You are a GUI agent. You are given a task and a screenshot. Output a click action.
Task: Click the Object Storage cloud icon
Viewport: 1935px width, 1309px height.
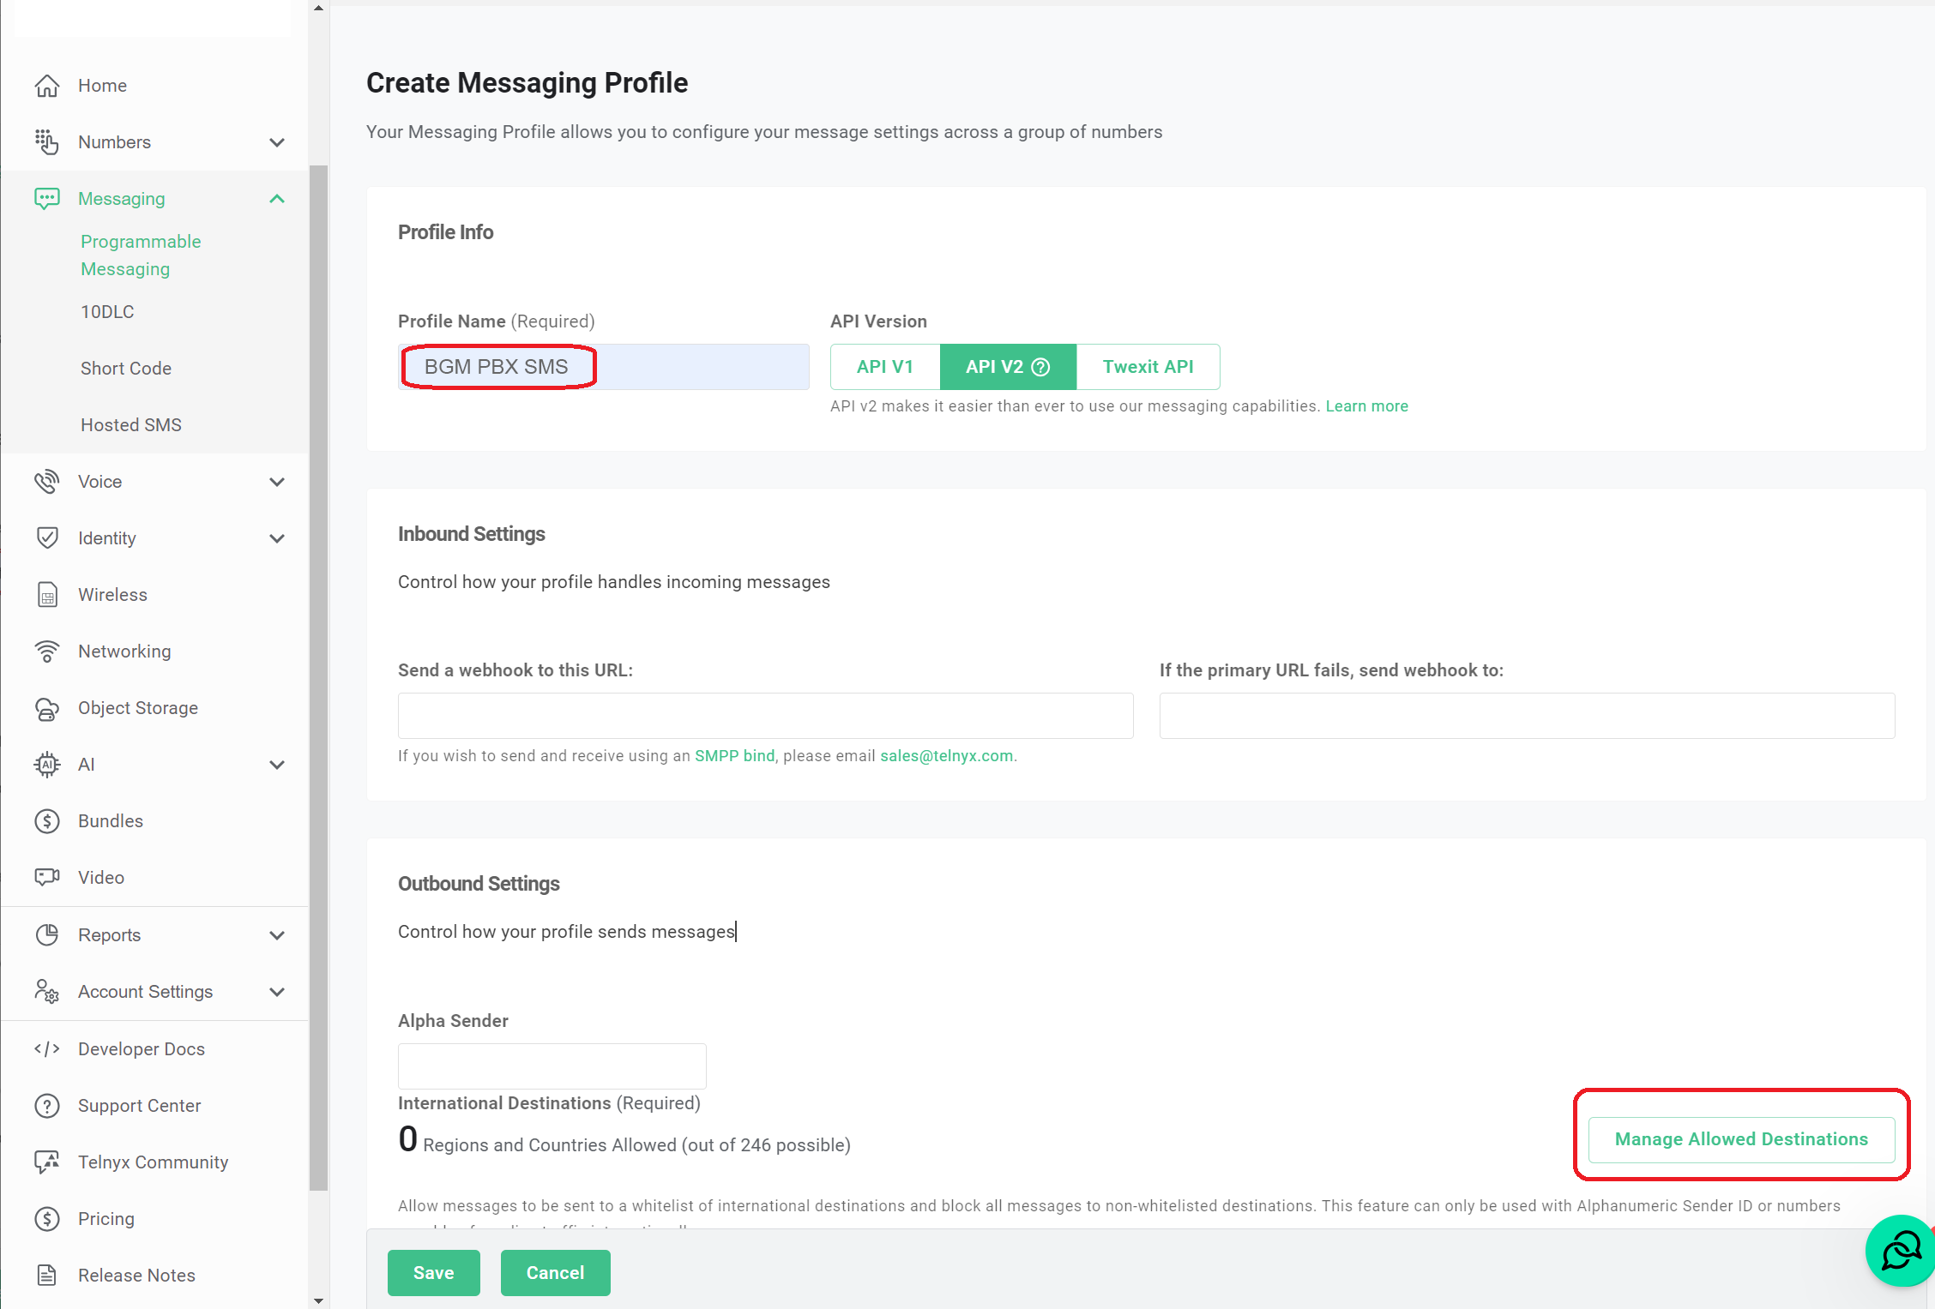click(47, 708)
